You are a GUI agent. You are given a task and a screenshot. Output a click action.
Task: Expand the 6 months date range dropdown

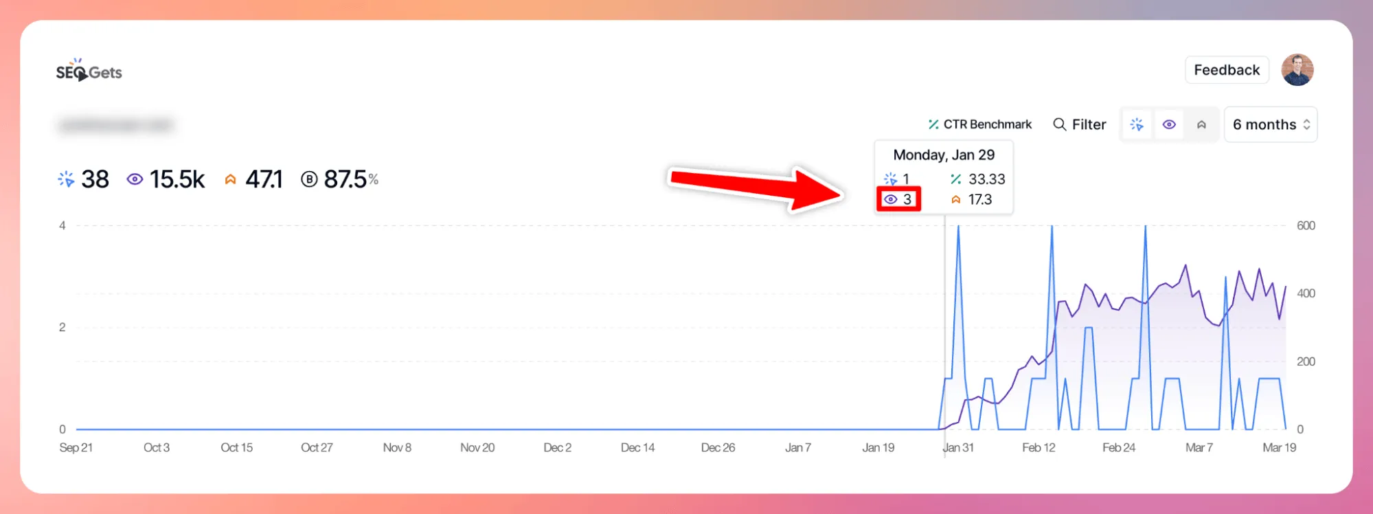1271,124
